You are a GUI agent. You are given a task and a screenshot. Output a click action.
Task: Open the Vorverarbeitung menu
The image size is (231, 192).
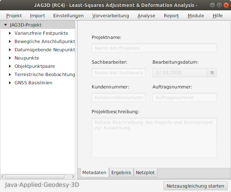point(111,16)
